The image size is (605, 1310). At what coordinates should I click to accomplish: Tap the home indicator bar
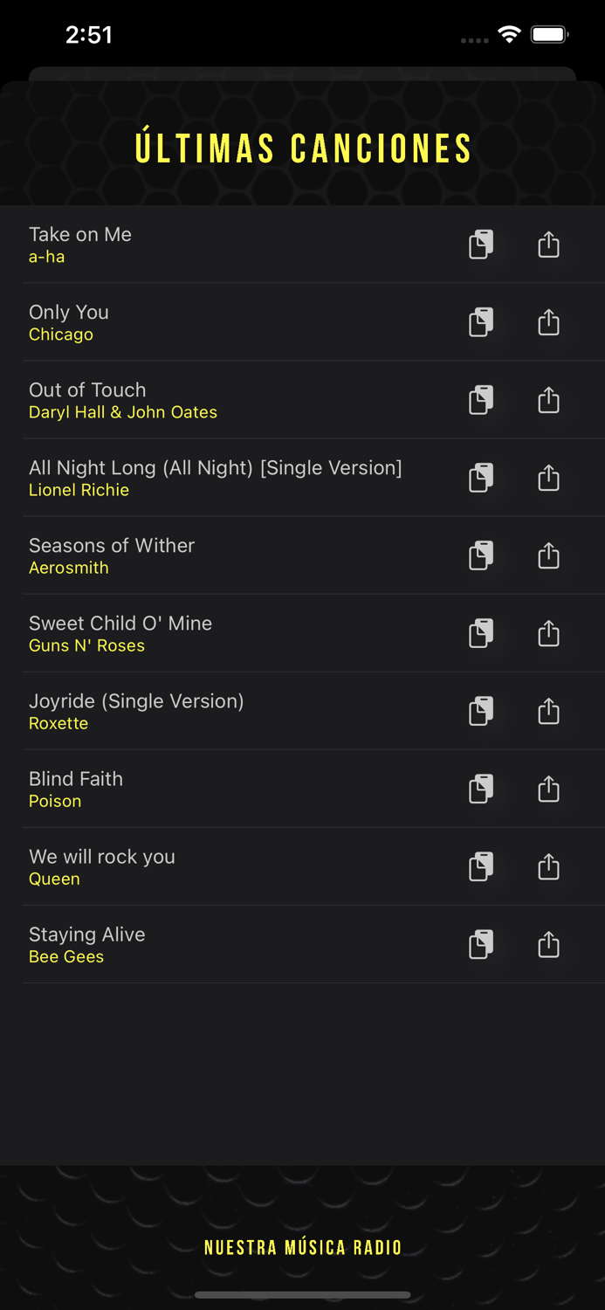click(303, 1294)
